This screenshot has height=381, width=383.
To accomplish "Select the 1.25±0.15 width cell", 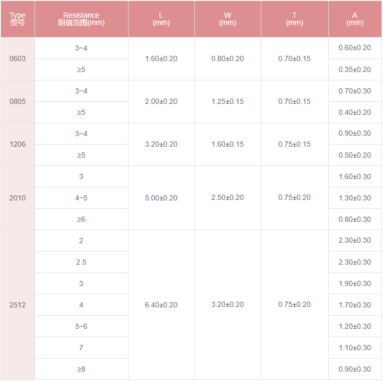I will pos(227,101).
